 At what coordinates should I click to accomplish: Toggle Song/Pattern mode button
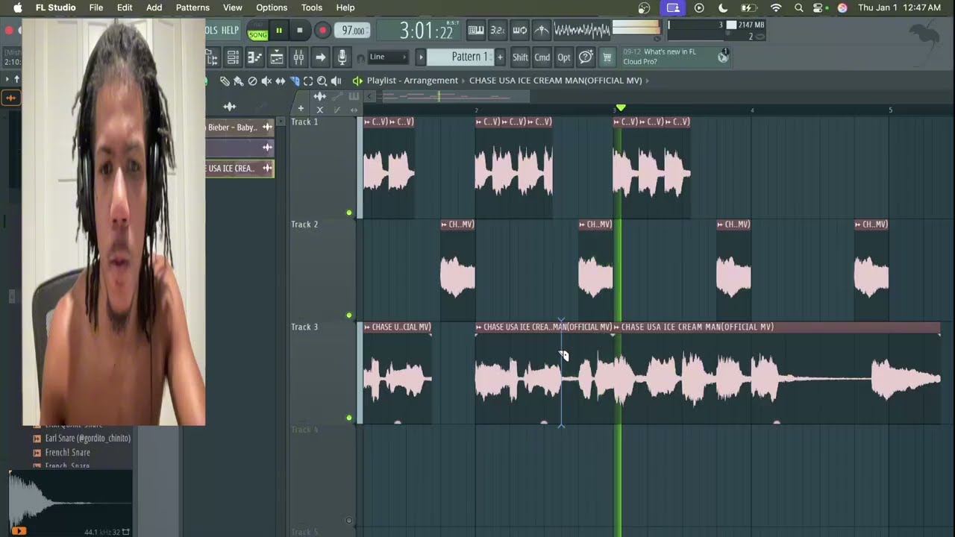pos(258,31)
